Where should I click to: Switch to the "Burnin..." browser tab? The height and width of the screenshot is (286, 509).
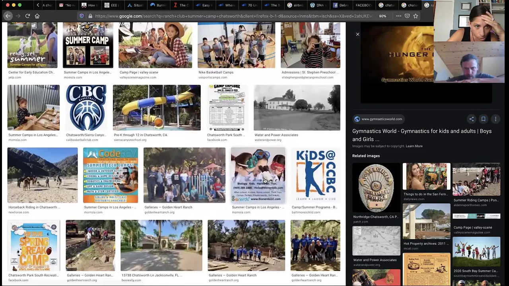coord(158,5)
